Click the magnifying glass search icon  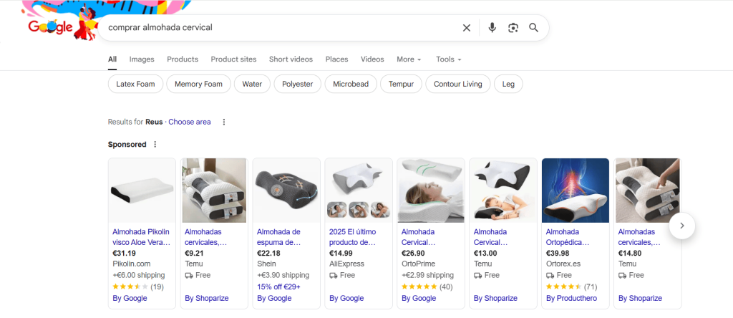point(533,28)
